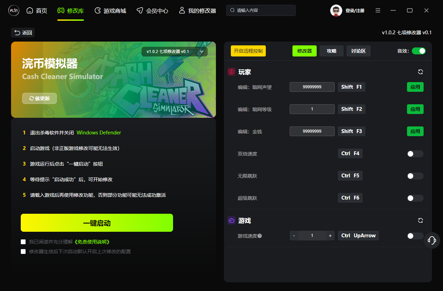Click the 返回 back button
443x291 pixels.
pyautogui.click(x=23, y=33)
